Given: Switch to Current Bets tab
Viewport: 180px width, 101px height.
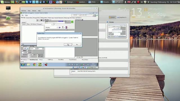Looking at the screenshot, I should [29, 18].
